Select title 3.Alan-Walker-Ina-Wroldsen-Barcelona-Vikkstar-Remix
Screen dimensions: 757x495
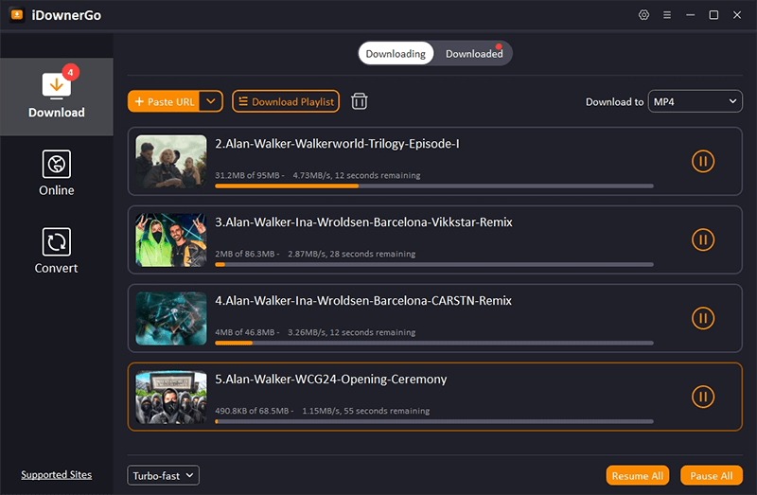click(x=363, y=222)
